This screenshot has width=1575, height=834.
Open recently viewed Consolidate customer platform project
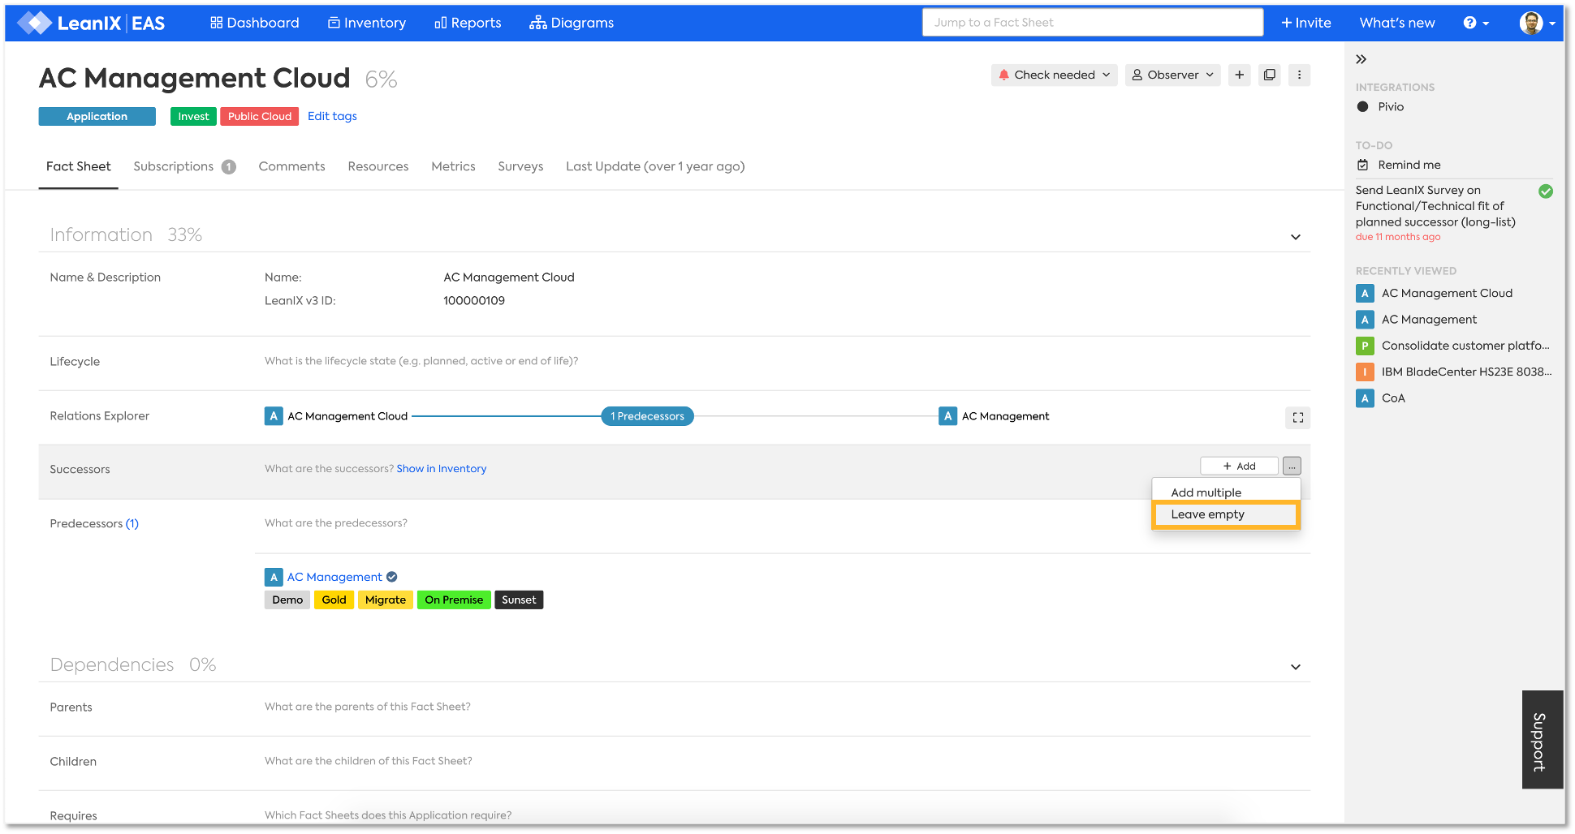point(1453,346)
